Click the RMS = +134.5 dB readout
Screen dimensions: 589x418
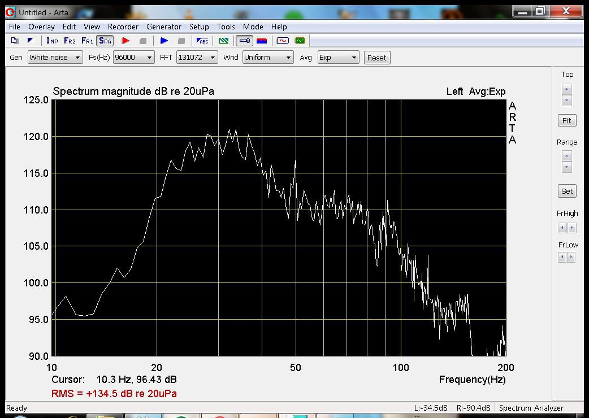pyautogui.click(x=114, y=394)
